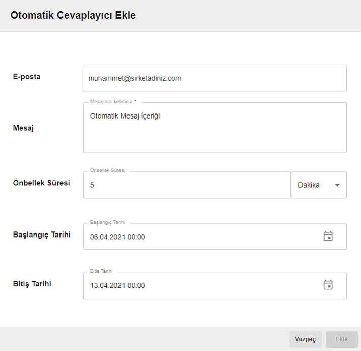The width and height of the screenshot is (361, 351).
Task: Click the bold Bitiş Tarihi row label
Action: pyautogui.click(x=32, y=284)
